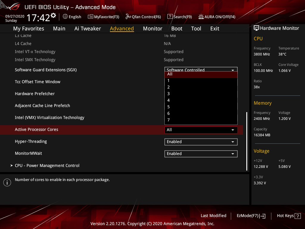Viewport: 305px width, 229px height.
Task: Open Qfan Control fan icon
Action: pyautogui.click(x=128, y=17)
